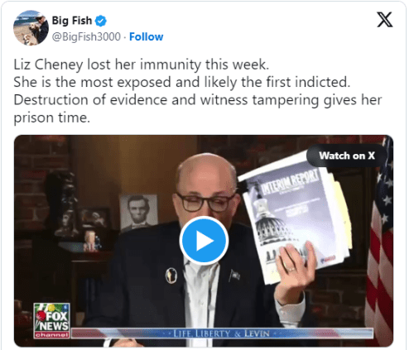Viewport: 414px width, 350px height.
Task: Click the Life, Liberty & Levin banner
Action: click(222, 333)
